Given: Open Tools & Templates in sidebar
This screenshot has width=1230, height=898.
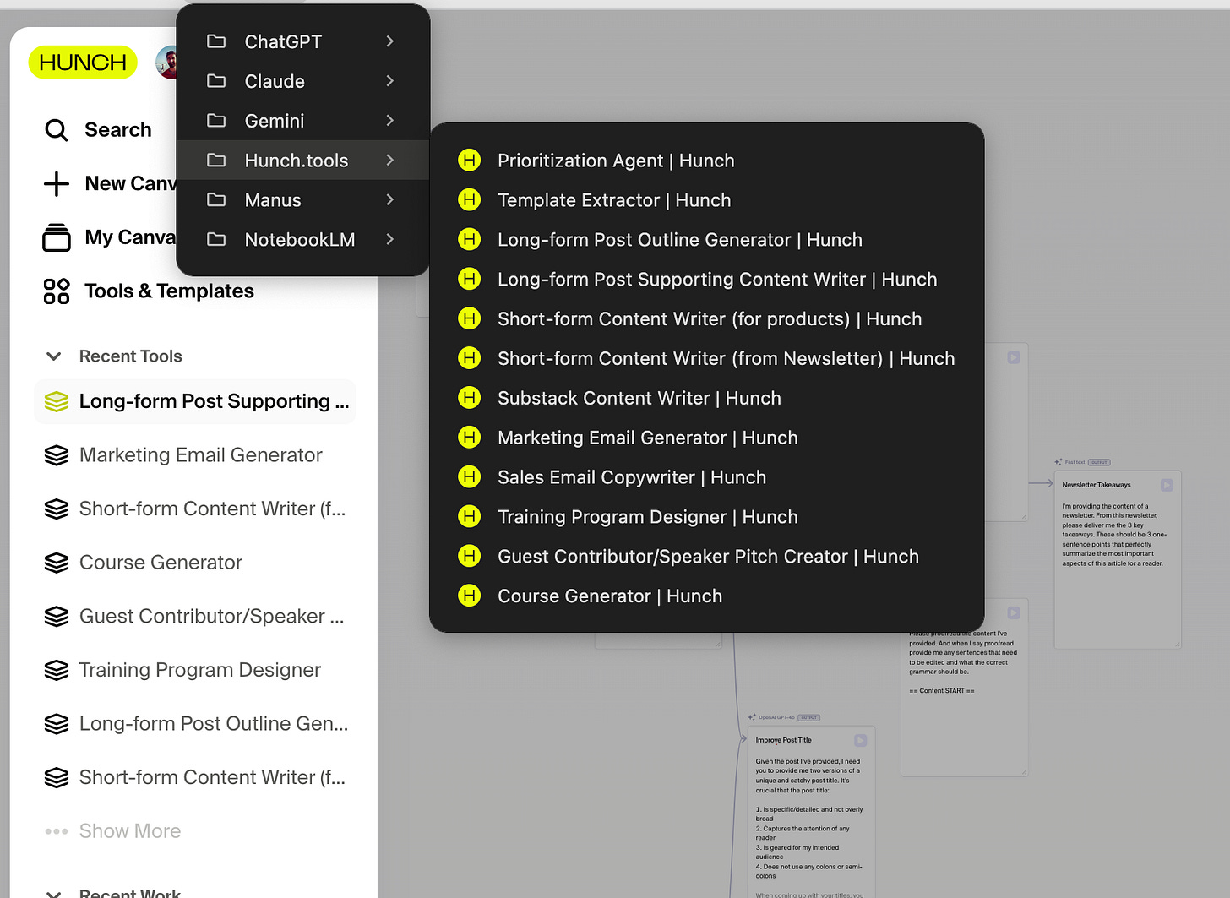Looking at the screenshot, I should [x=169, y=291].
